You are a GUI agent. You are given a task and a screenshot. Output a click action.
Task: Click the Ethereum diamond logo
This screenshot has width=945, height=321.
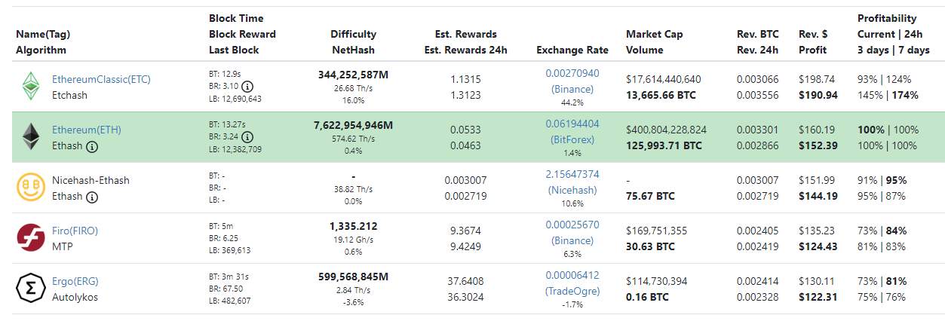[31, 136]
